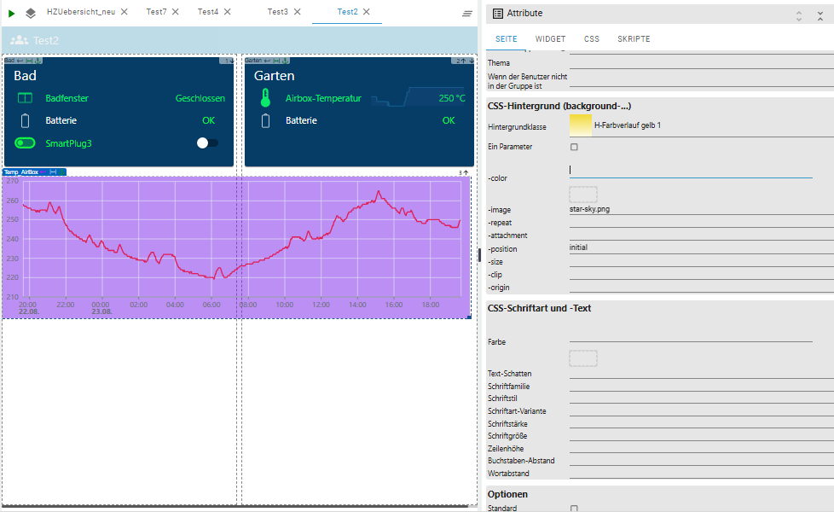Click the Badfenster window icon
This screenshot has width=834, height=512.
pos(25,98)
